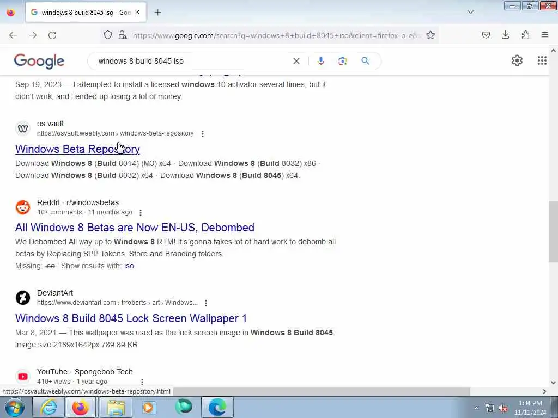
Task: Open a new tab with plus button
Action: tap(157, 13)
